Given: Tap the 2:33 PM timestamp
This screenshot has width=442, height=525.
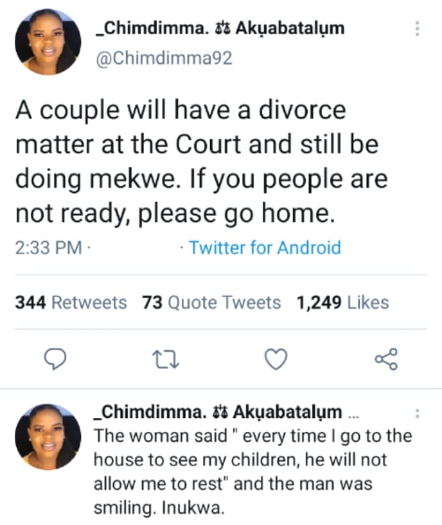Looking at the screenshot, I should point(47,248).
